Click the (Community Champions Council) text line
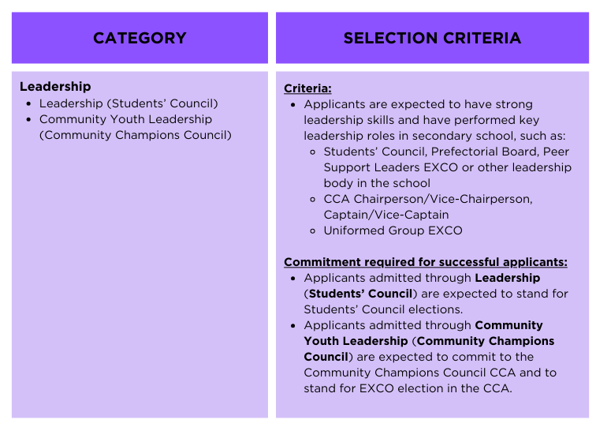The image size is (596, 427). pos(136,135)
